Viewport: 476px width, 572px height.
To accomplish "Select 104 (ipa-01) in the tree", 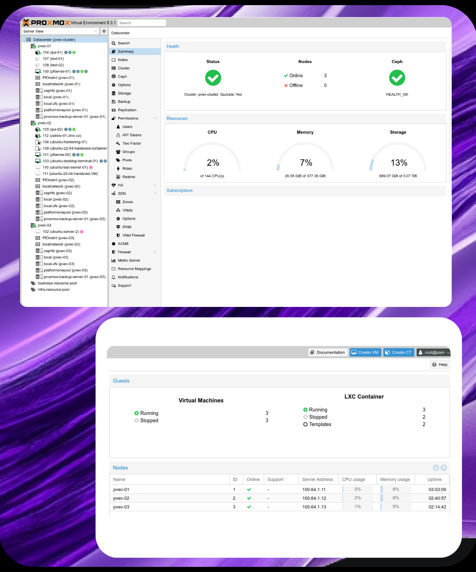I will pos(53,52).
